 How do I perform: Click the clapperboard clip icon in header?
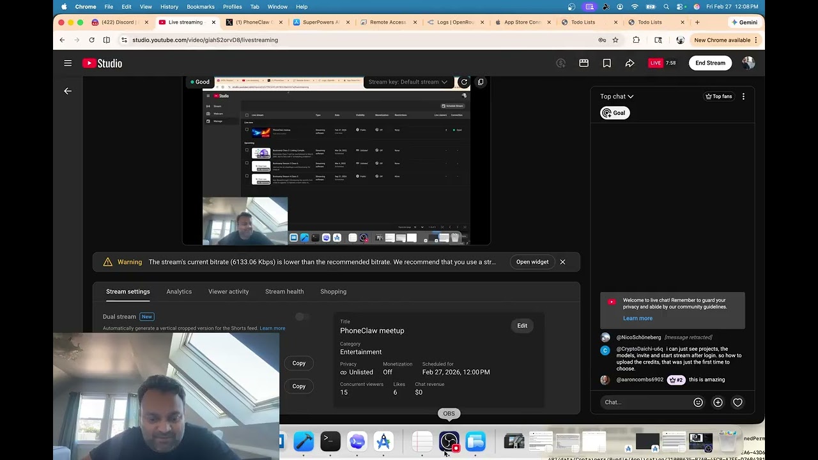(583, 63)
